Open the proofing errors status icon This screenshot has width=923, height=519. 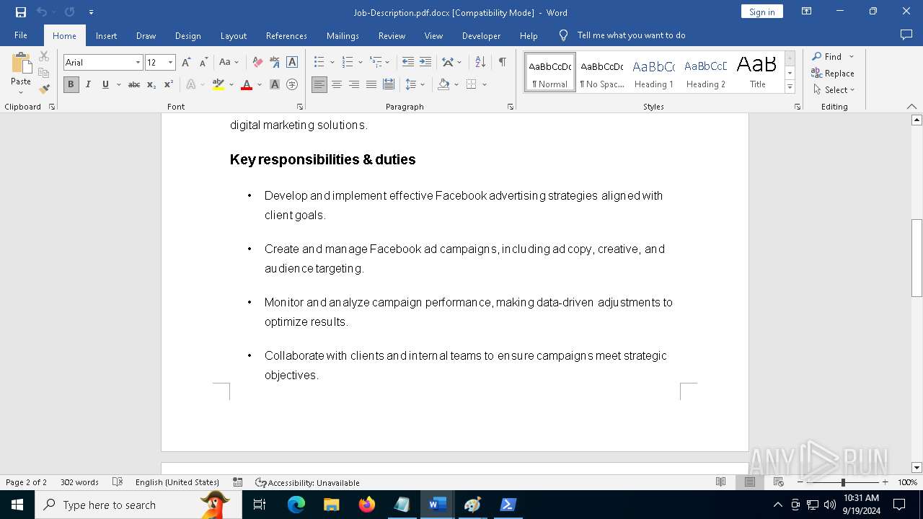pyautogui.click(x=118, y=482)
